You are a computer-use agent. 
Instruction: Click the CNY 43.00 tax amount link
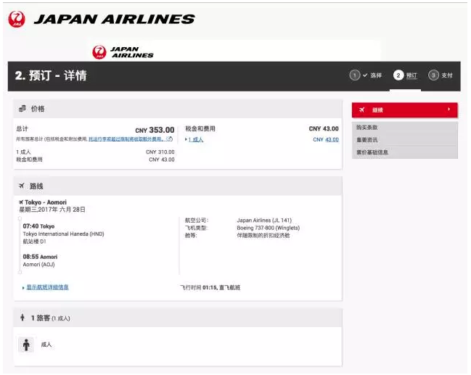[326, 139]
